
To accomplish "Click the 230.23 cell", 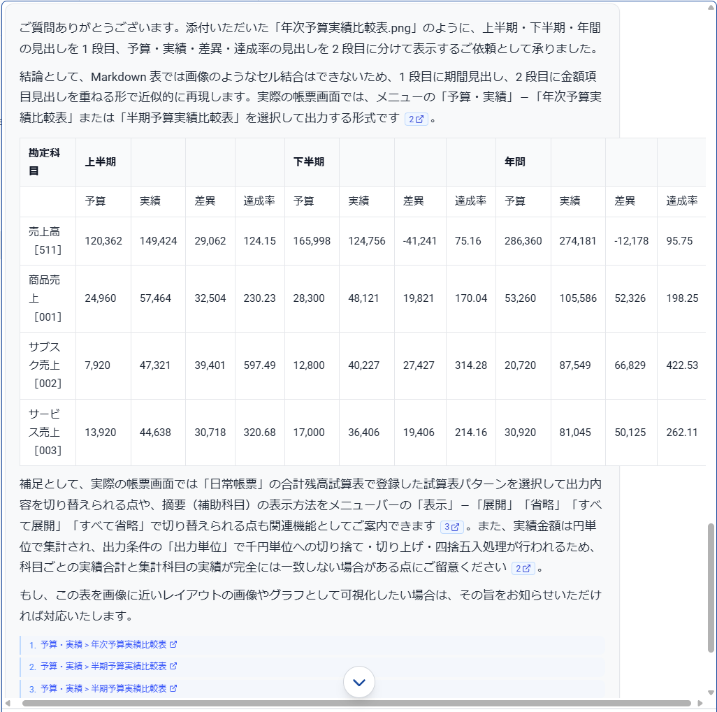I will tap(260, 298).
